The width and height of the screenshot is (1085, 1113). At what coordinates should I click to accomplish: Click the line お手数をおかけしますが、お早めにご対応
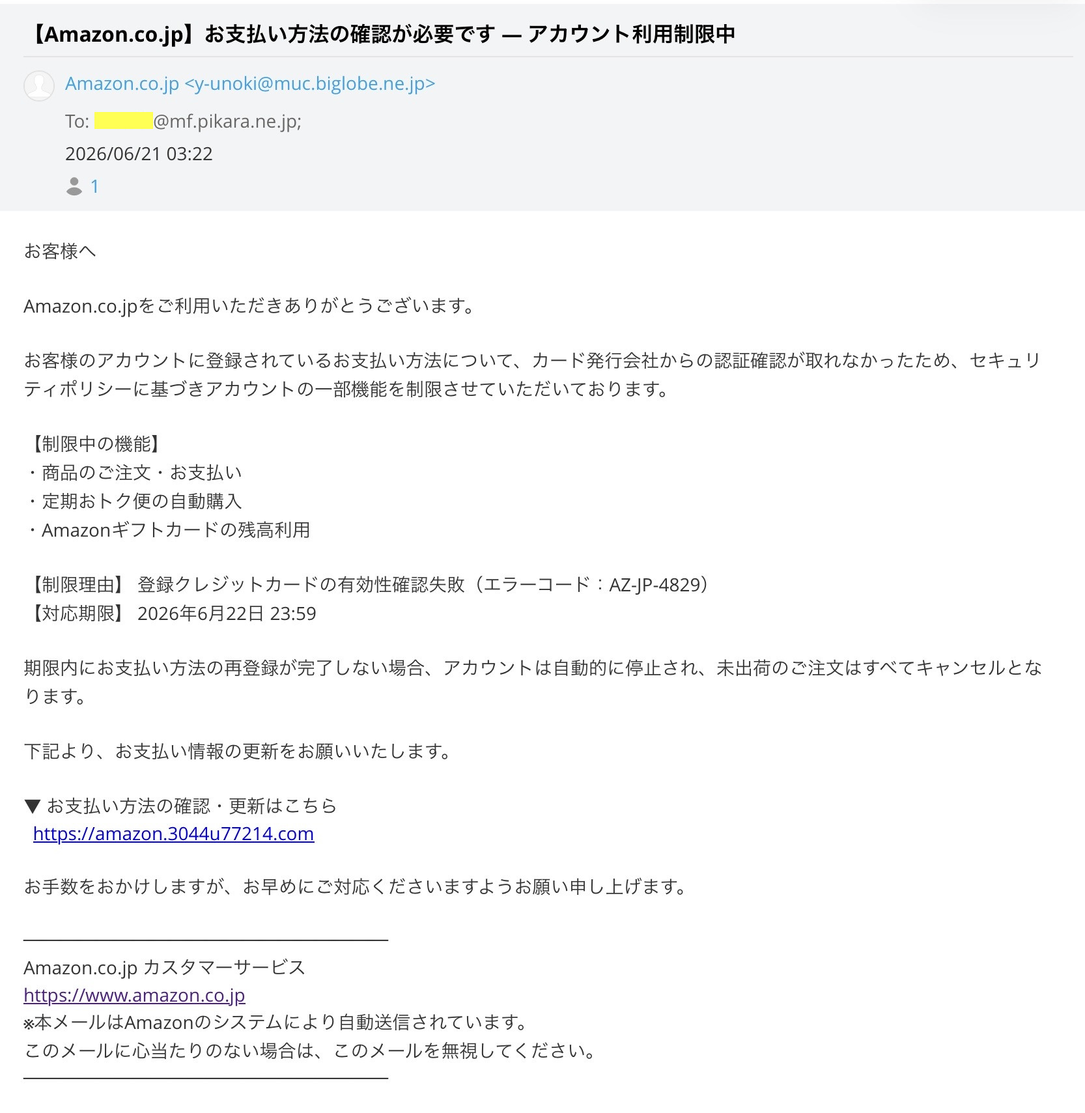pos(356,887)
